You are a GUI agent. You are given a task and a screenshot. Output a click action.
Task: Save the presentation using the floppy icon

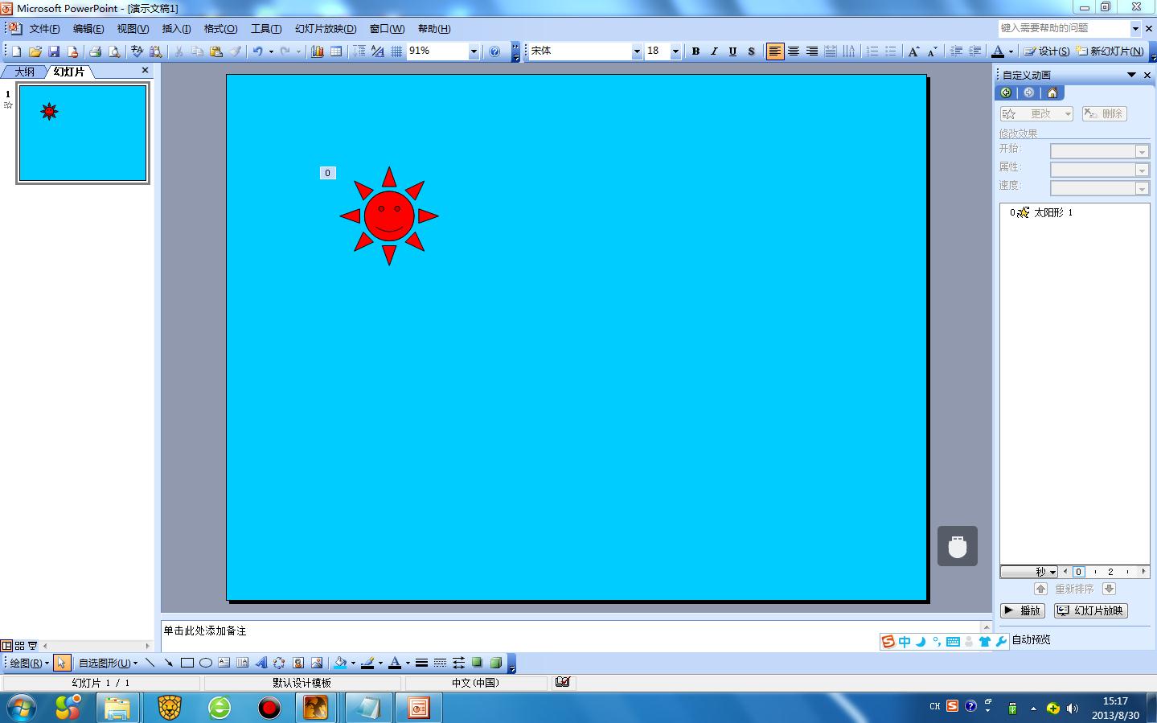click(x=54, y=51)
